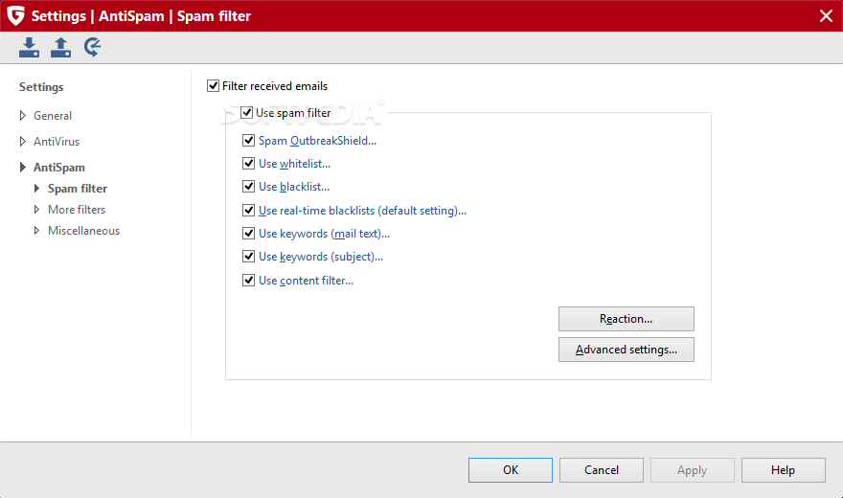Collapse the AntiSpam tree arrow
The height and width of the screenshot is (498, 843).
pyautogui.click(x=23, y=167)
